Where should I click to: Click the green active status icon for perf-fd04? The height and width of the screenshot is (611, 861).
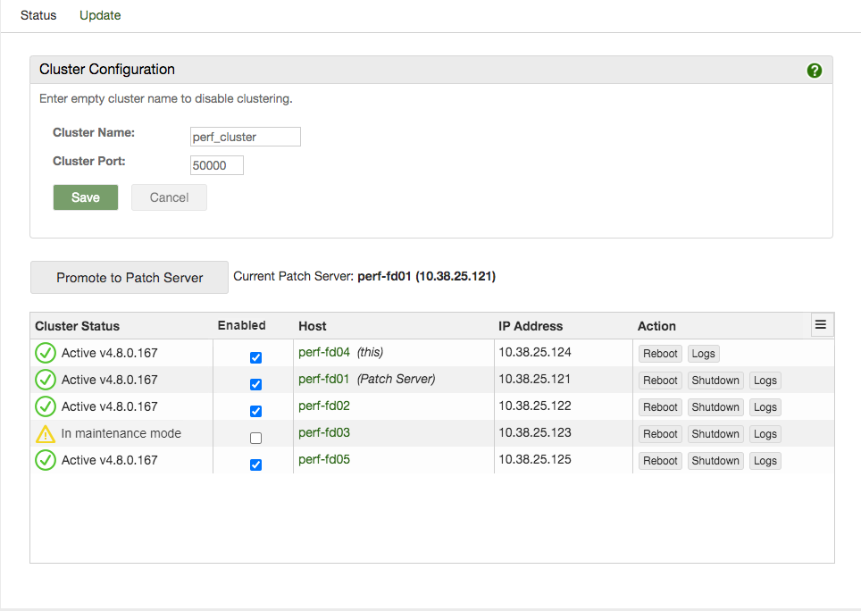point(45,353)
